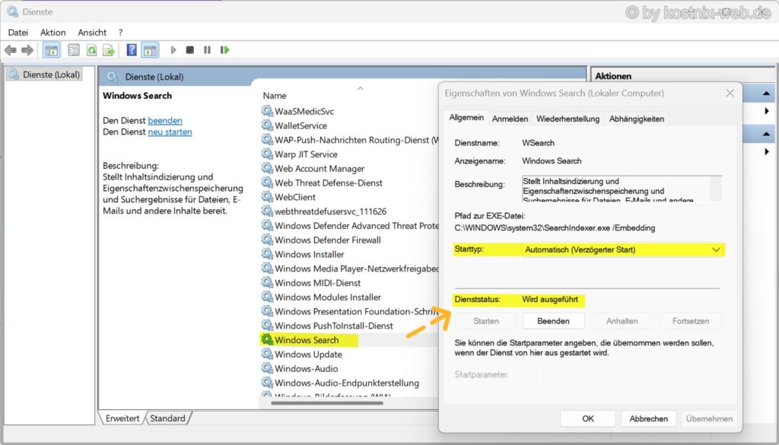Close the Eigenschaften dialog
779x445 pixels.
pos(730,93)
